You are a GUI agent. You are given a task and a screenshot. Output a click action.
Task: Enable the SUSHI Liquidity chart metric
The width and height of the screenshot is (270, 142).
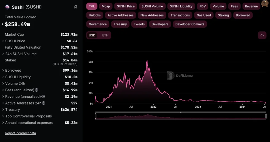pyautogui.click(x=181, y=6)
